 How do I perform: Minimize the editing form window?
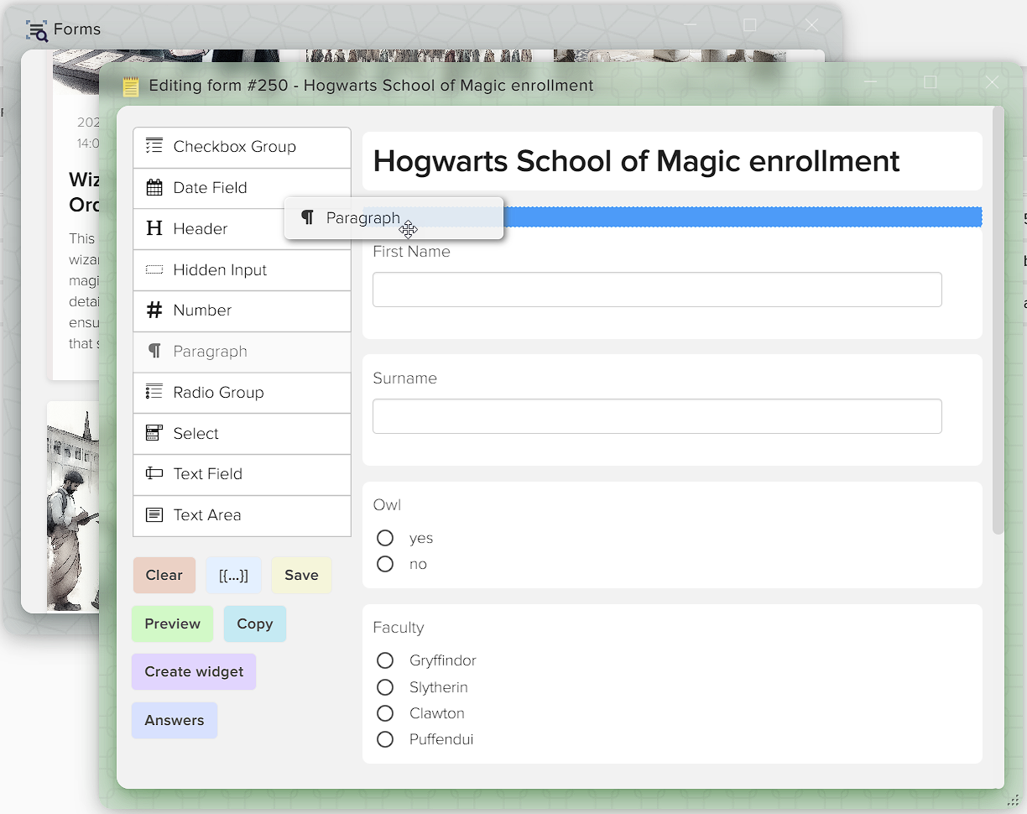(x=871, y=82)
